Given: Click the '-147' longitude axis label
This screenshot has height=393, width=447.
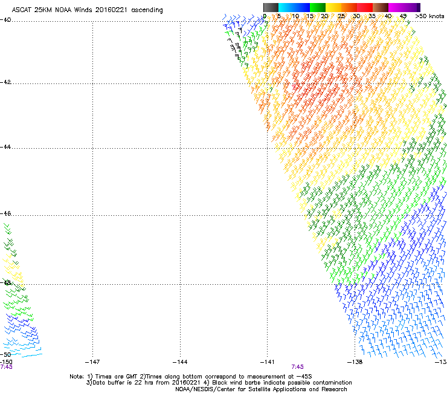Looking at the screenshot, I should (92, 362).
